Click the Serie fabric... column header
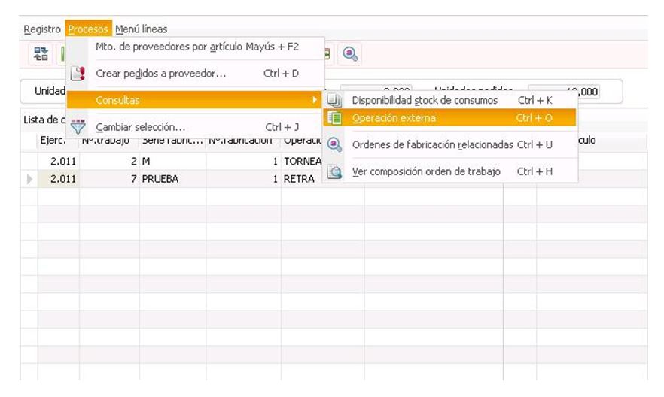This screenshot has width=664, height=397. tap(173, 141)
